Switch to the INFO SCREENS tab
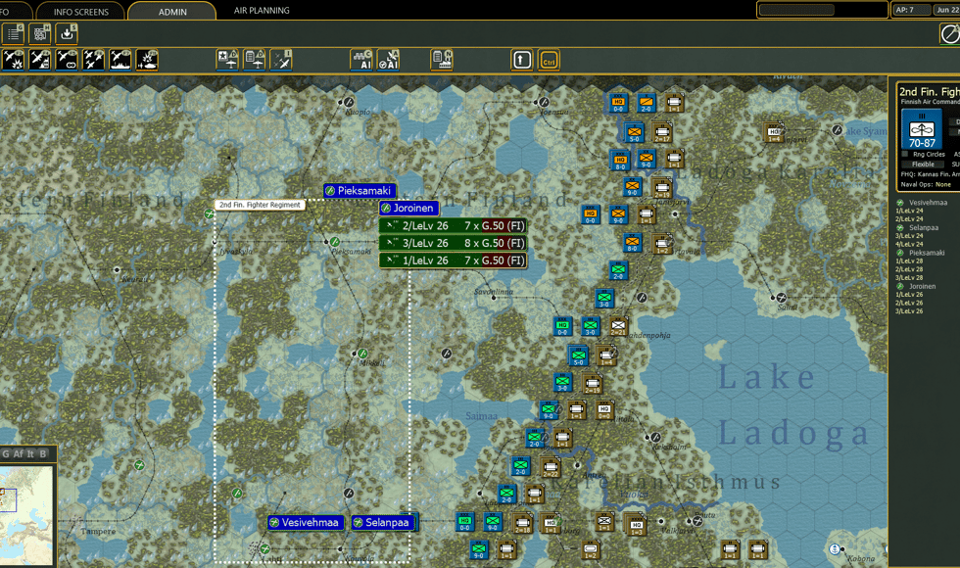Image resolution: width=960 pixels, height=568 pixels. [80, 12]
